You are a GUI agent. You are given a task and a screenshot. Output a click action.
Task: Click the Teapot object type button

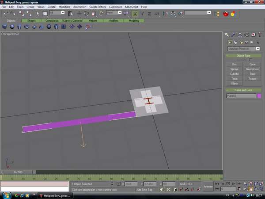(x=252, y=79)
